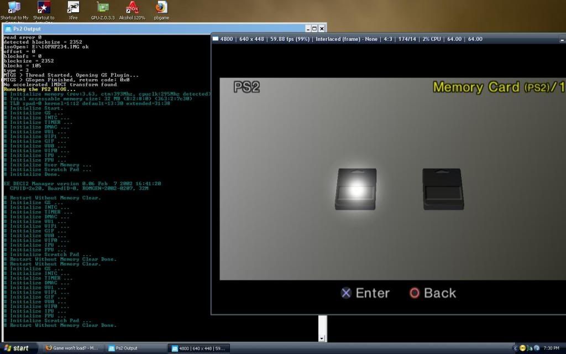Click the "TLB spad=0 kernel=1:12" console line
The height and width of the screenshot is (354, 566).
click(x=87, y=103)
